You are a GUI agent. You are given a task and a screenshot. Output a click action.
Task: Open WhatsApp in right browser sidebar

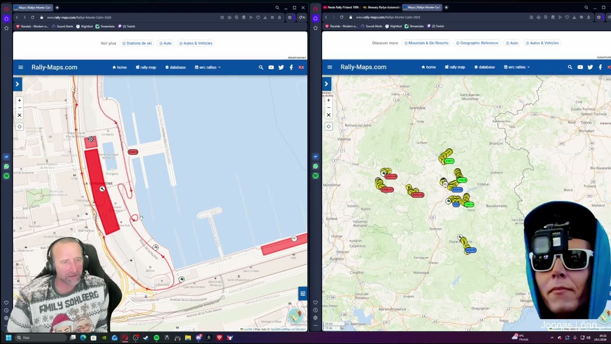point(316,166)
